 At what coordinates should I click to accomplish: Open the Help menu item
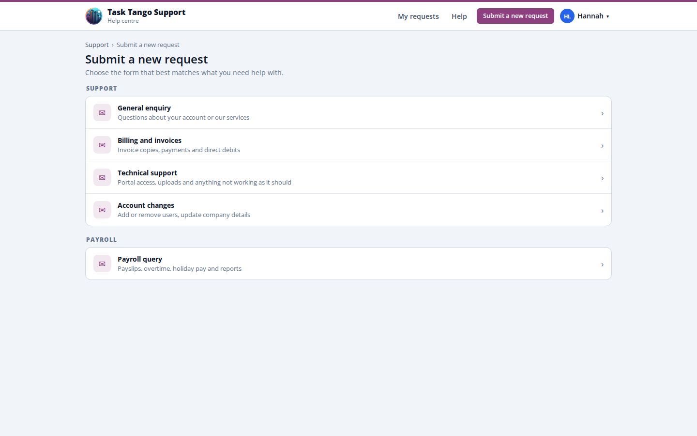pos(459,16)
